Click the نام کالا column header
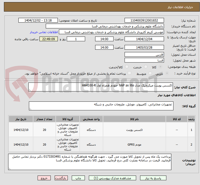The height and width of the screenshot is (185, 200). pos(134,119)
